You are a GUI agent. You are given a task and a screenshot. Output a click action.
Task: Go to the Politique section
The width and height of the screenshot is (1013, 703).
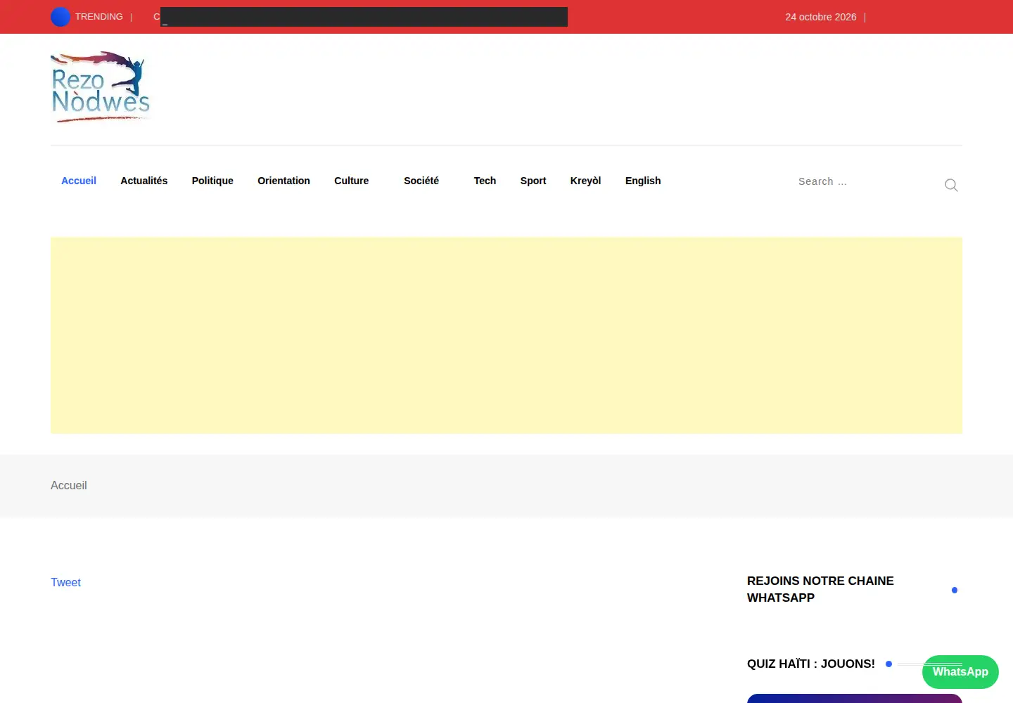coord(212,181)
